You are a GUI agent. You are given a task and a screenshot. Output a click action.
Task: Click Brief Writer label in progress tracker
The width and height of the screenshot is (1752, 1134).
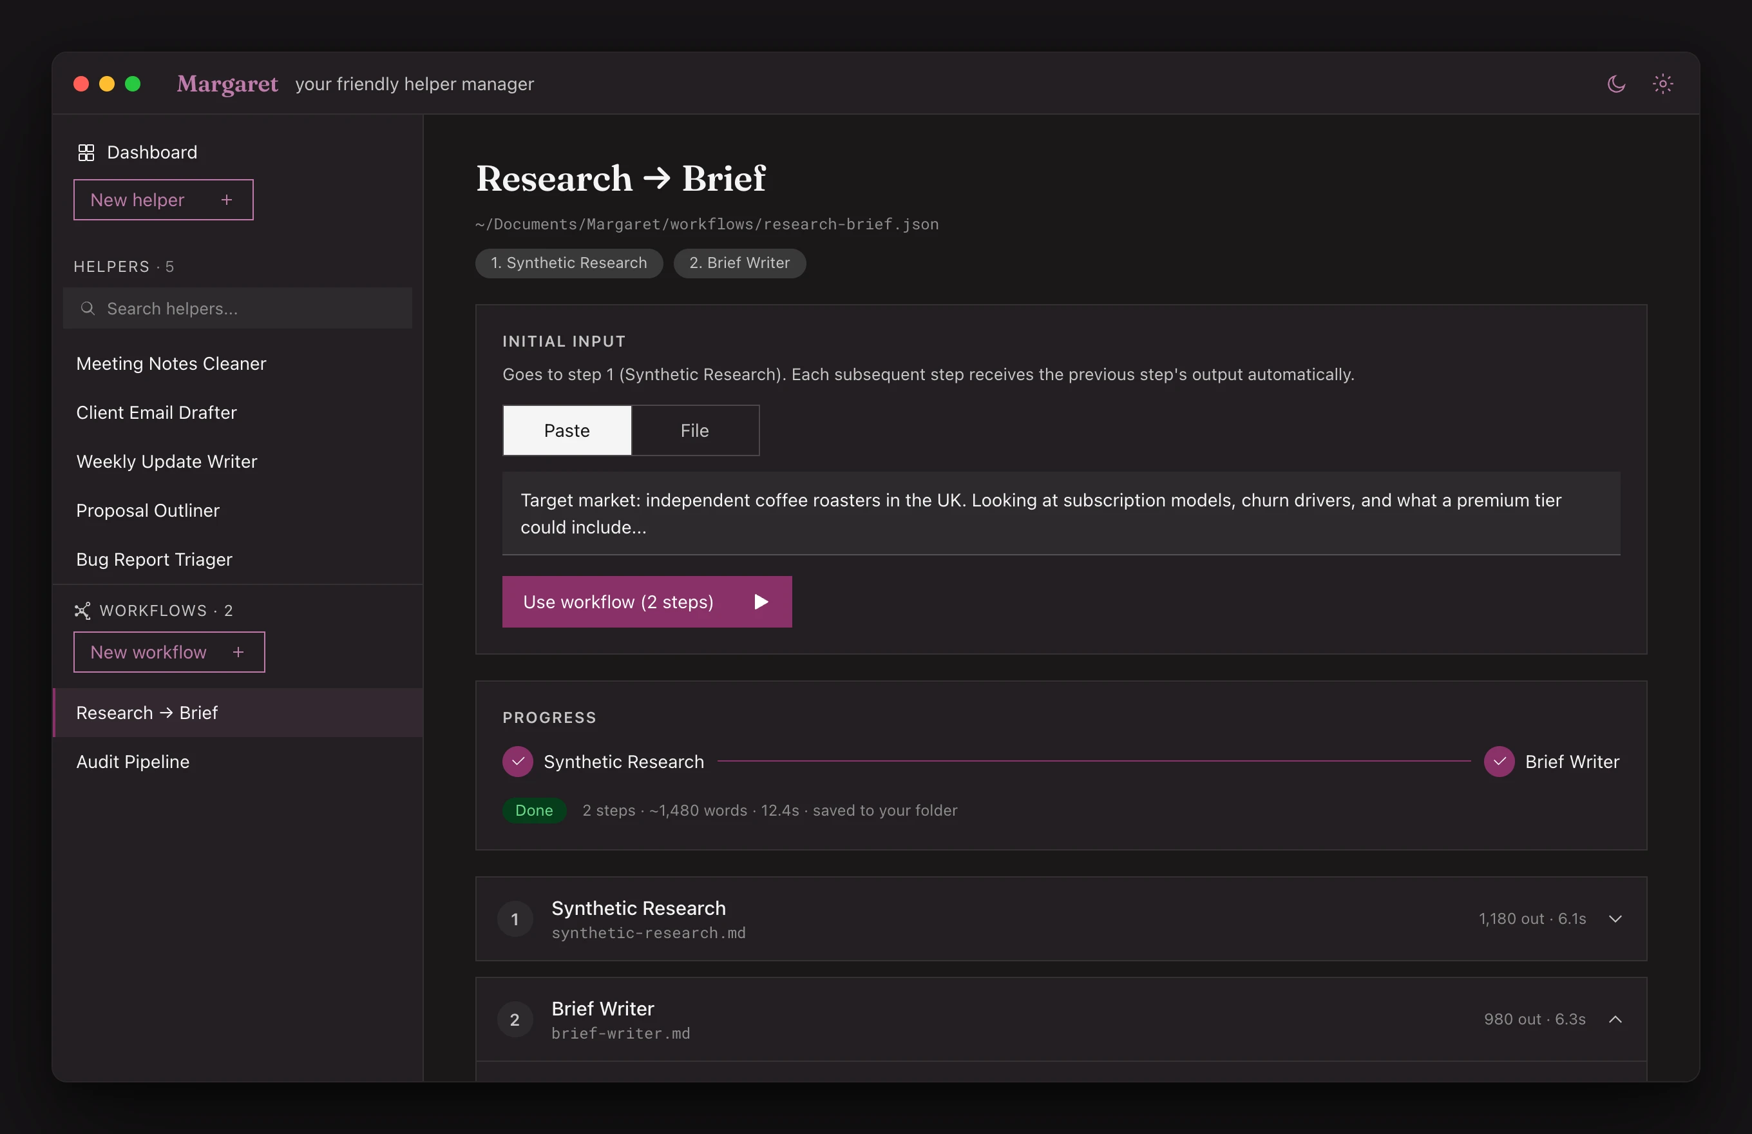tap(1572, 762)
